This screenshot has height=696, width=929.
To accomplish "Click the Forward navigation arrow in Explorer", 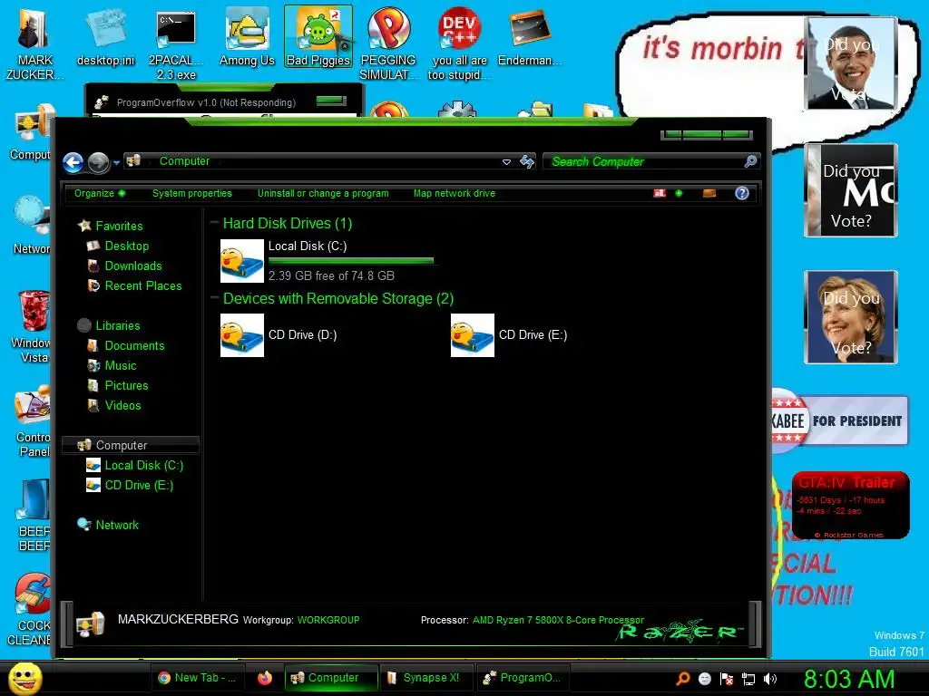I will 98,163.
